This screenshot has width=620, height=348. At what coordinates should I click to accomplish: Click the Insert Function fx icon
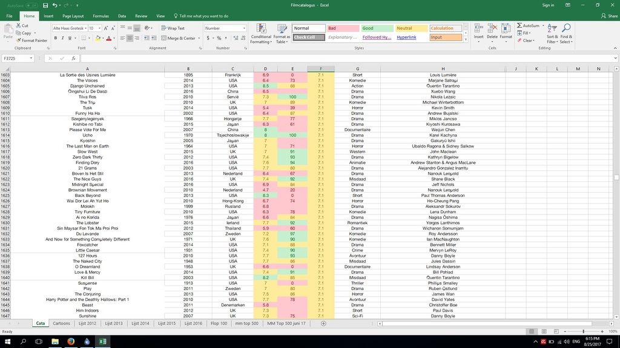coord(73,59)
